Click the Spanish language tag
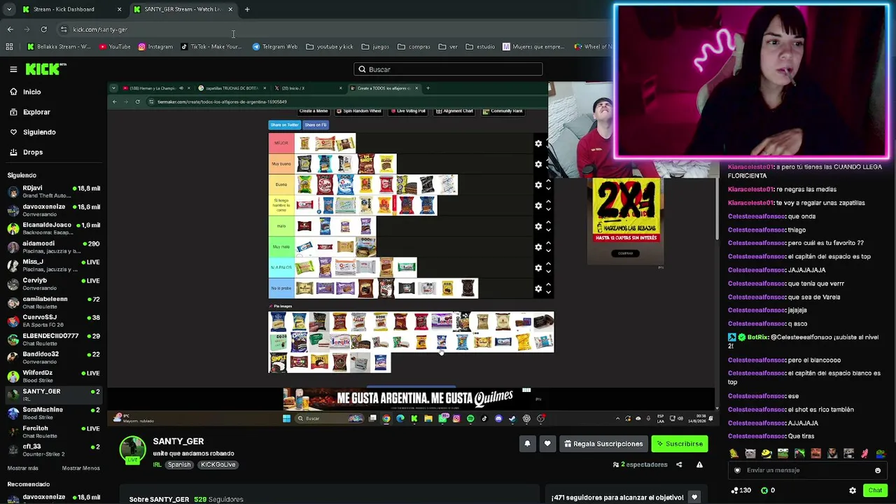The image size is (896, 504). [179, 465]
